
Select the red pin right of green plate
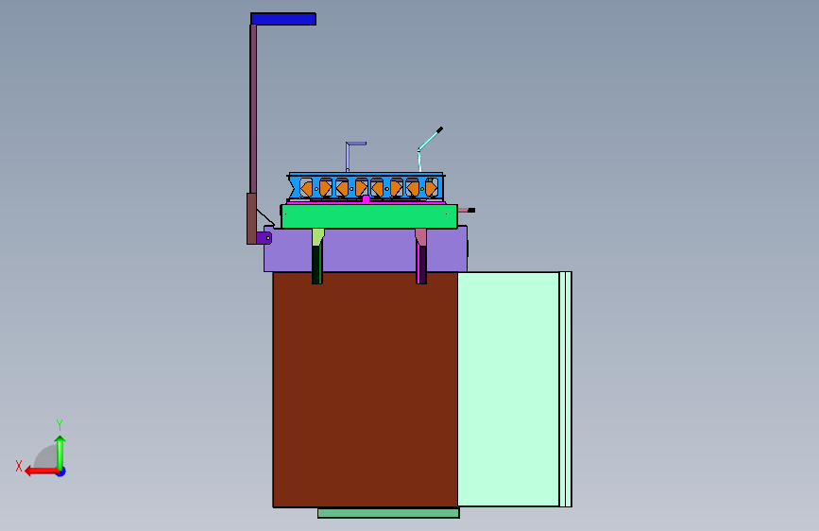click(x=467, y=210)
